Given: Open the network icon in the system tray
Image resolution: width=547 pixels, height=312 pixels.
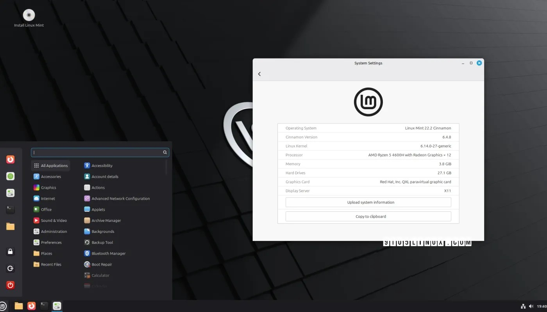Looking at the screenshot, I should coord(523,306).
